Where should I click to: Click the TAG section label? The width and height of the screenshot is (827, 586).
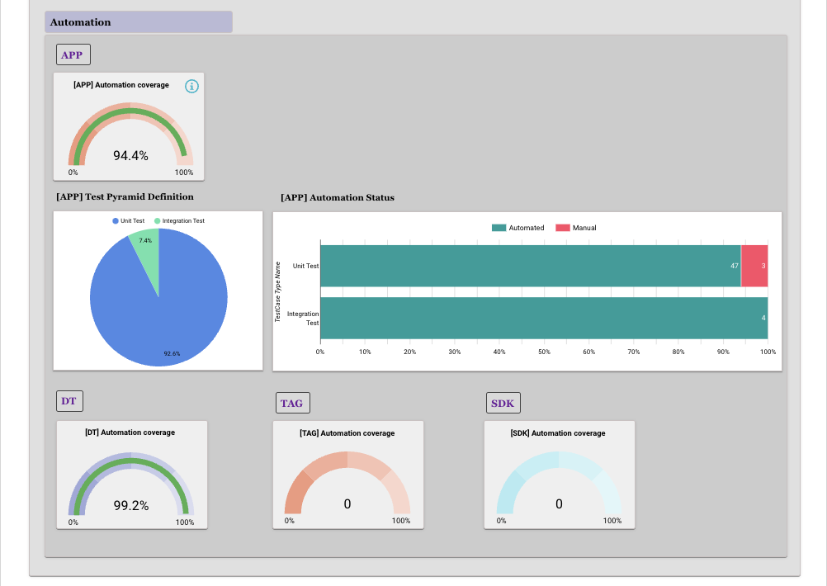[x=293, y=402]
